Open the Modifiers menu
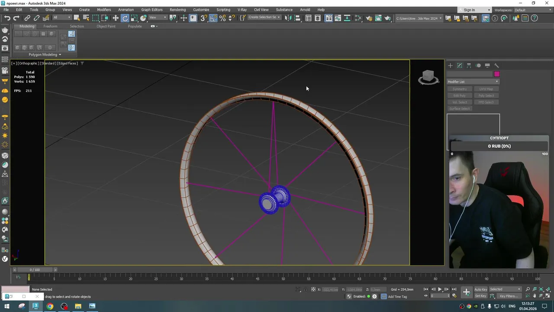The image size is (554, 312). [104, 10]
